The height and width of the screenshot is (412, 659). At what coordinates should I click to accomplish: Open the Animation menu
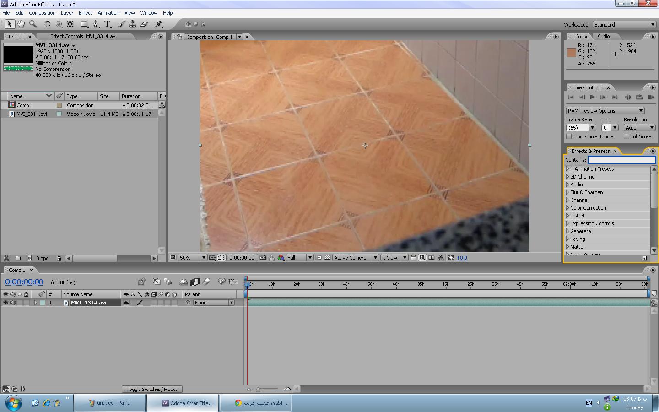click(108, 13)
